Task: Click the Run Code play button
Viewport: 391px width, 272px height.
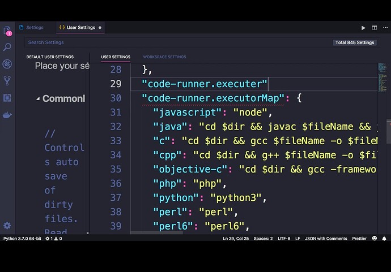Action: click(363, 28)
